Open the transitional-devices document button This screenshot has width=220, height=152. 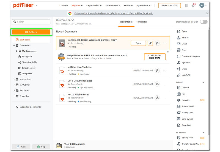point(138,43)
